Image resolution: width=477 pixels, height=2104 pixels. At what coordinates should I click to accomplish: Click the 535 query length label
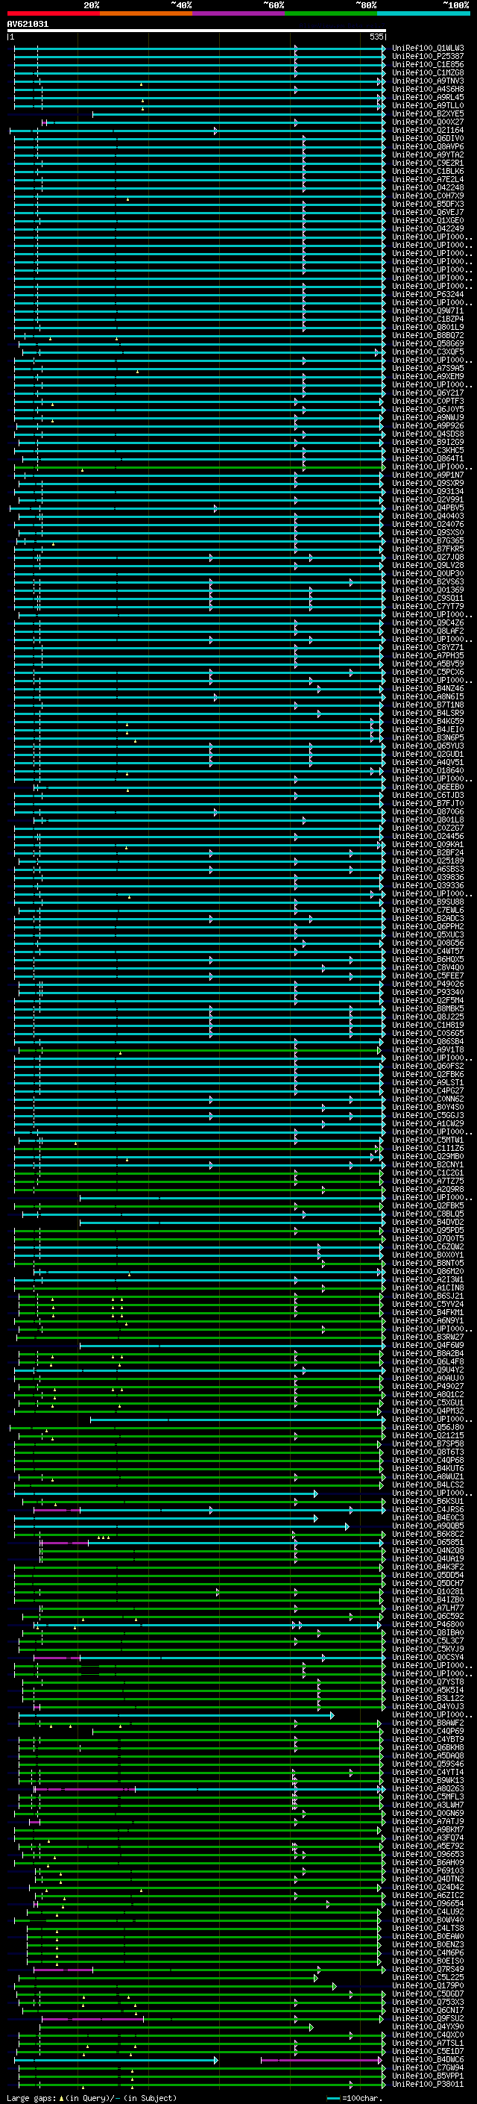tap(376, 37)
